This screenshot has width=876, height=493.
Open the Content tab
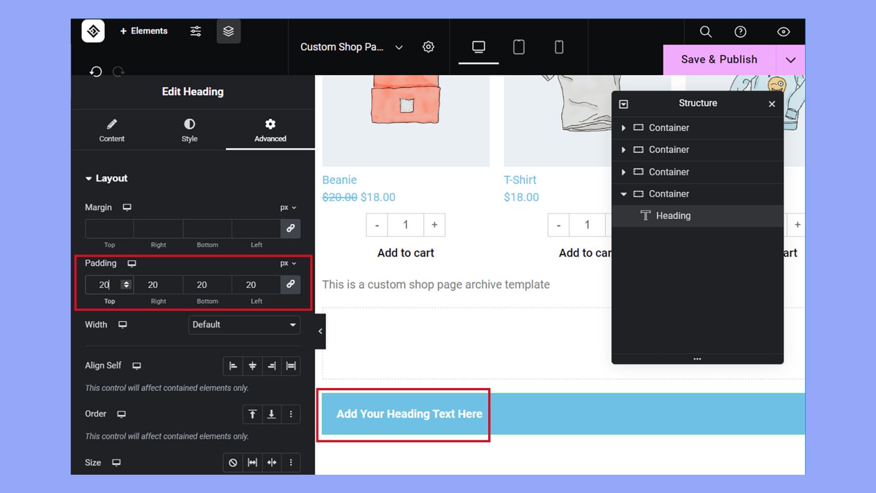(x=112, y=130)
